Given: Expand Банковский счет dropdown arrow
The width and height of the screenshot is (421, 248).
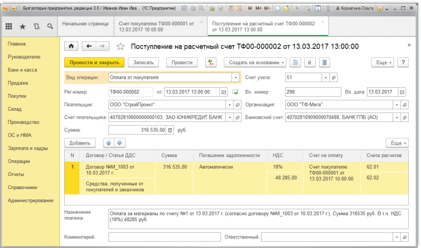Looking at the screenshot, I should [x=397, y=117].
